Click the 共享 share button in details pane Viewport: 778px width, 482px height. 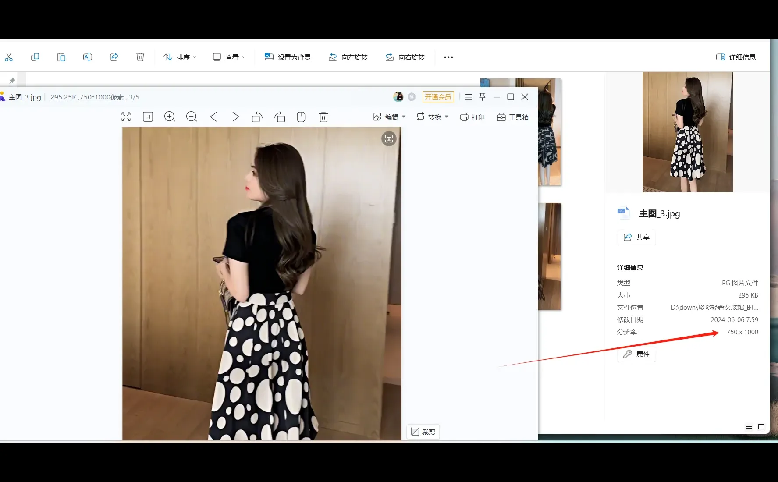pos(636,237)
